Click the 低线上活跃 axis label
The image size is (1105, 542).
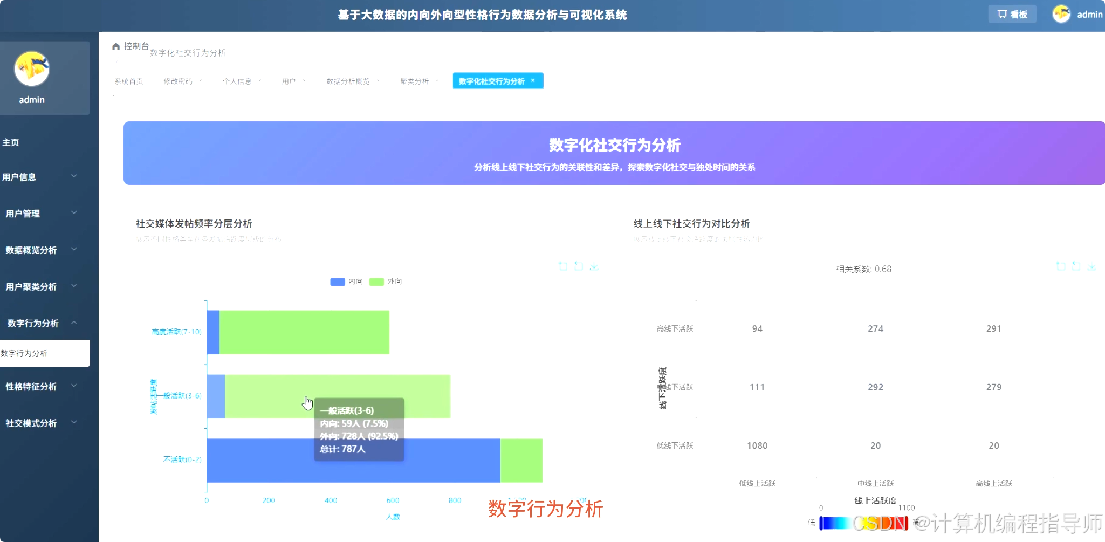click(x=757, y=483)
